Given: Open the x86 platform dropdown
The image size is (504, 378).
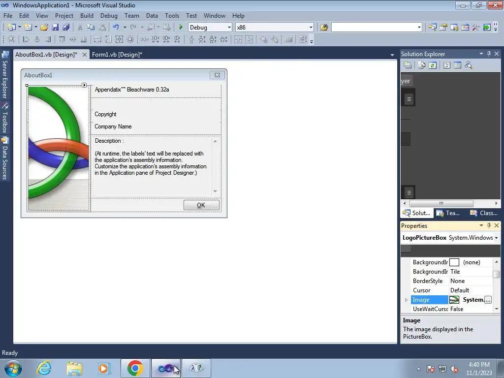Looking at the screenshot, I should (311, 28).
